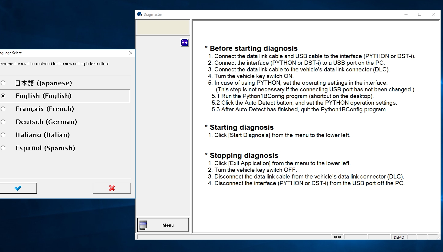The height and width of the screenshot is (252, 443).
Task: Pick the Deutsch (German) radio option
Action: [3, 122]
